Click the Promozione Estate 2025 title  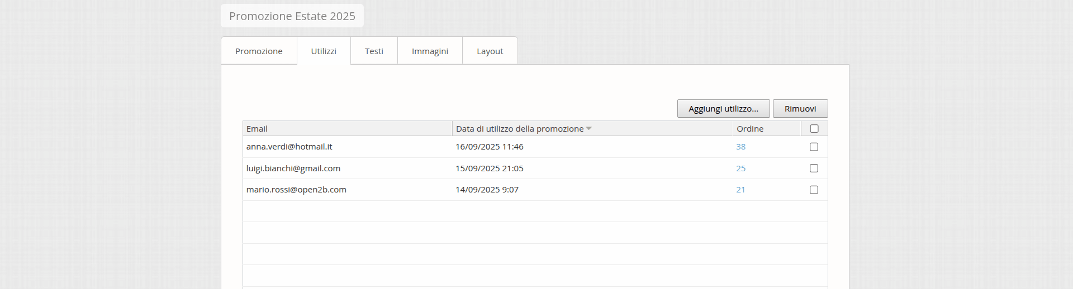tap(292, 16)
